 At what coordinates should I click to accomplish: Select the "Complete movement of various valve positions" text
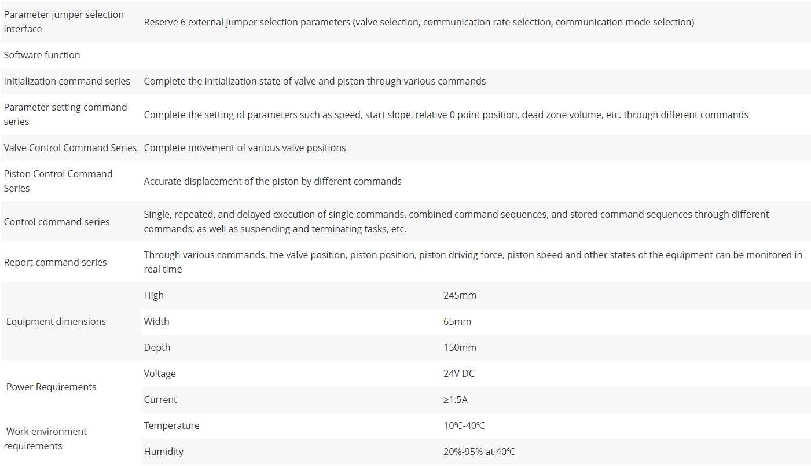(245, 148)
